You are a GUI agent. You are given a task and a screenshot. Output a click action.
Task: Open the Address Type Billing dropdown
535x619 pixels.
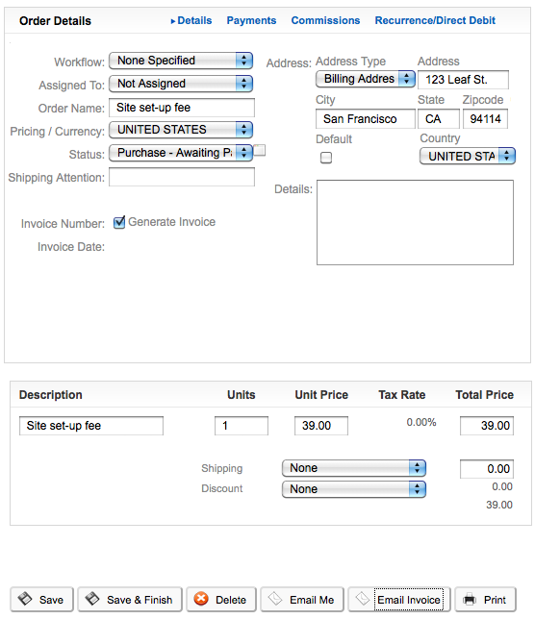pyautogui.click(x=366, y=79)
